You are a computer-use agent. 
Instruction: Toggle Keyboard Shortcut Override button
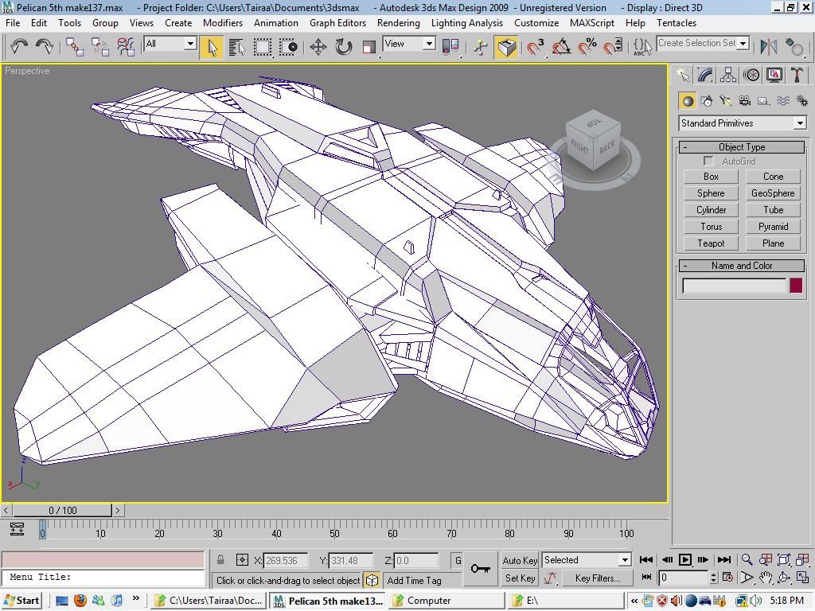pyautogui.click(x=506, y=47)
